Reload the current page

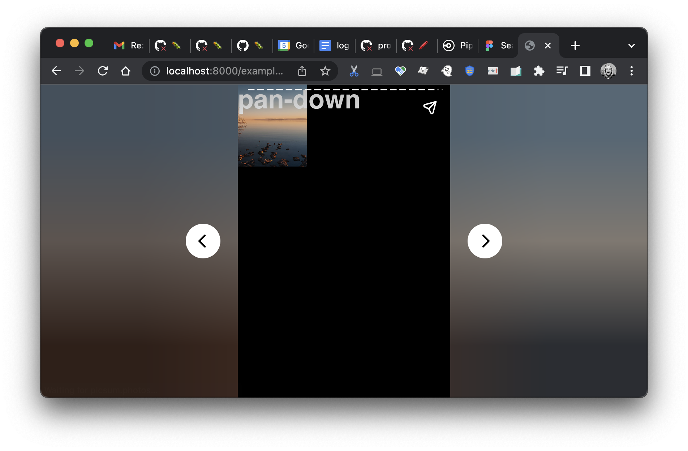(x=103, y=71)
